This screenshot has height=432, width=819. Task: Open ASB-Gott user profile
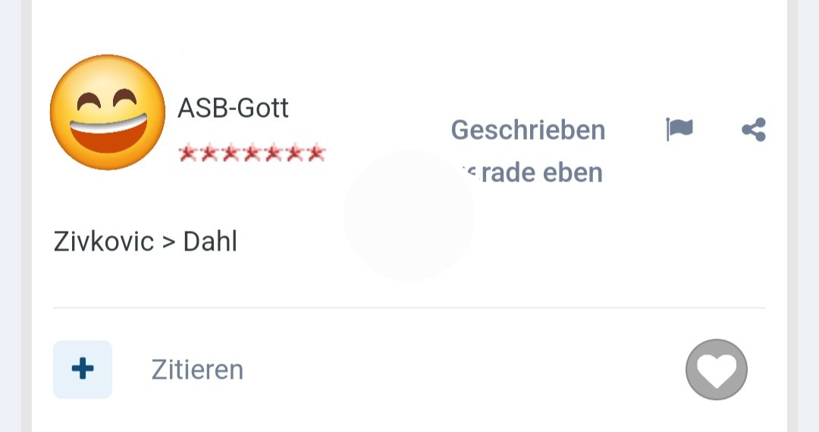[x=233, y=109]
